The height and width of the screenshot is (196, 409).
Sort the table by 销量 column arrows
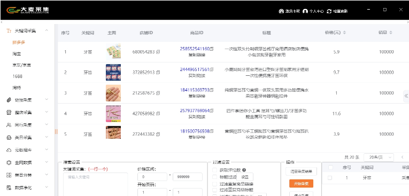point(390,33)
